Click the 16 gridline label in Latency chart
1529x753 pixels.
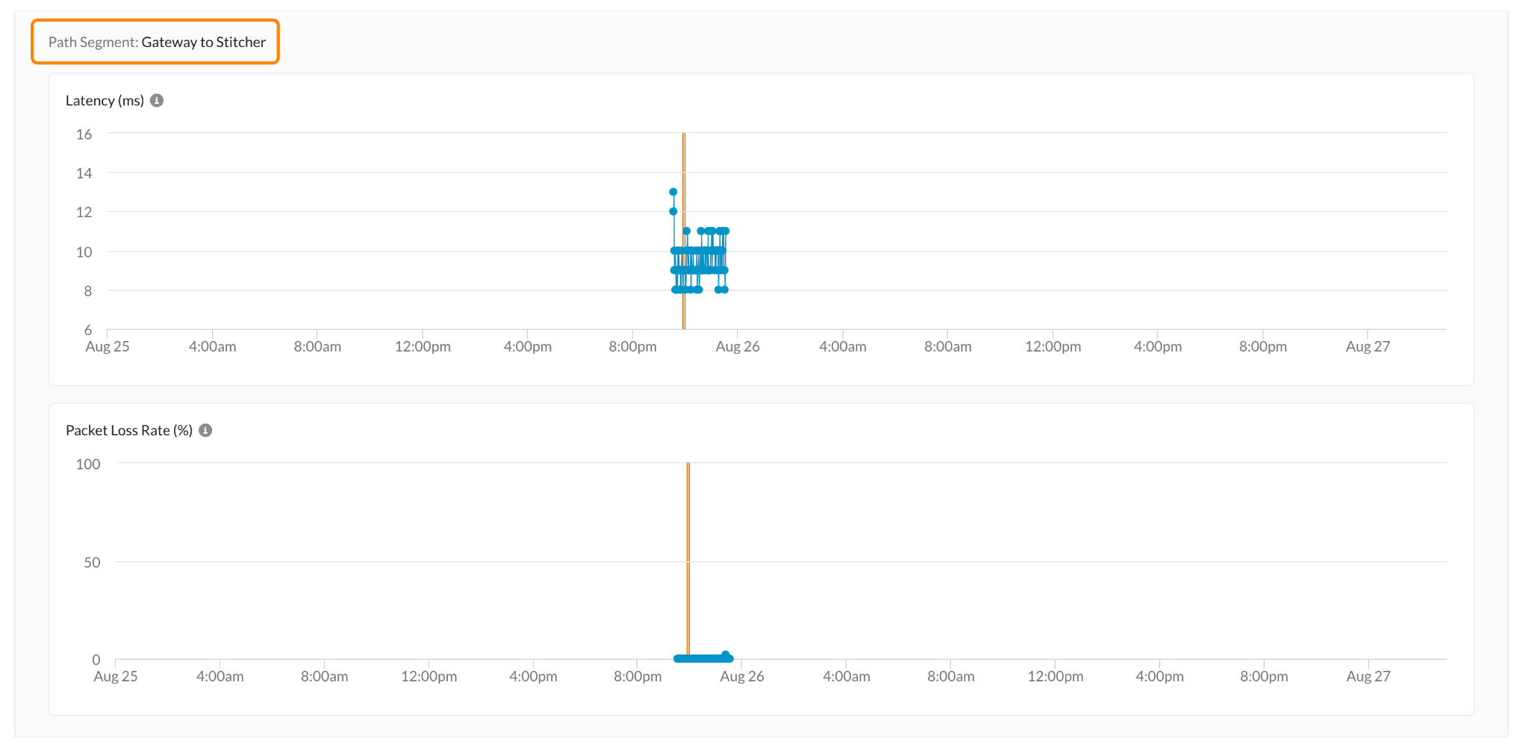pos(84,134)
